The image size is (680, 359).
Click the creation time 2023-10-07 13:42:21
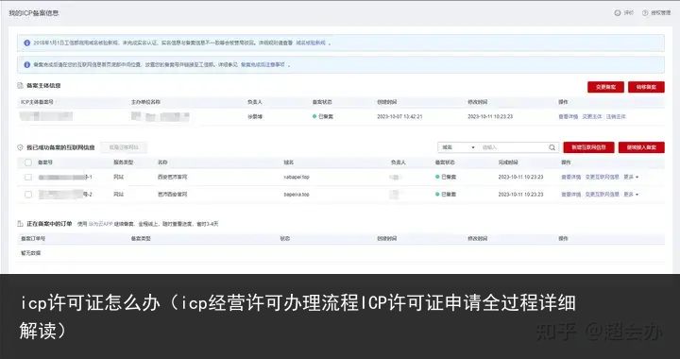click(x=399, y=116)
